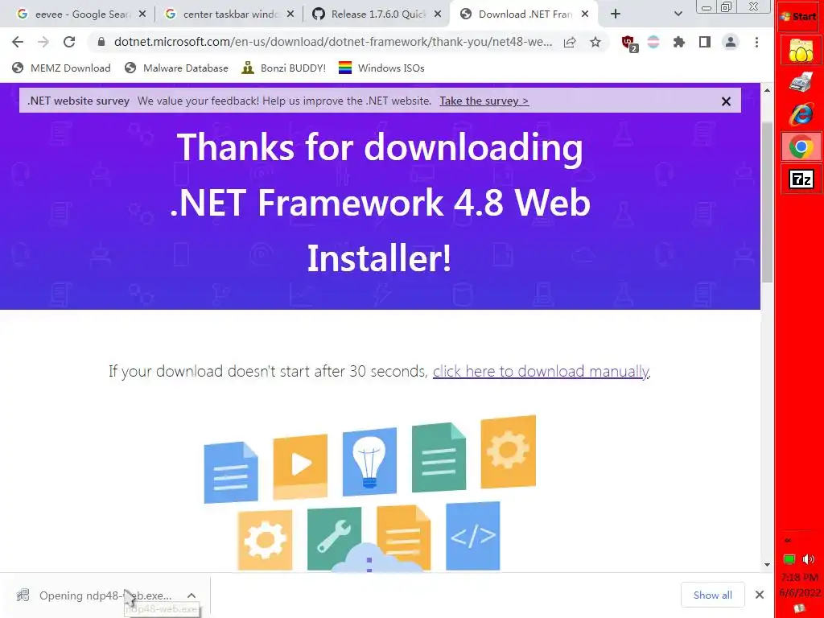
Task: Close the Download .NET Framework tab
Action: [x=585, y=14]
